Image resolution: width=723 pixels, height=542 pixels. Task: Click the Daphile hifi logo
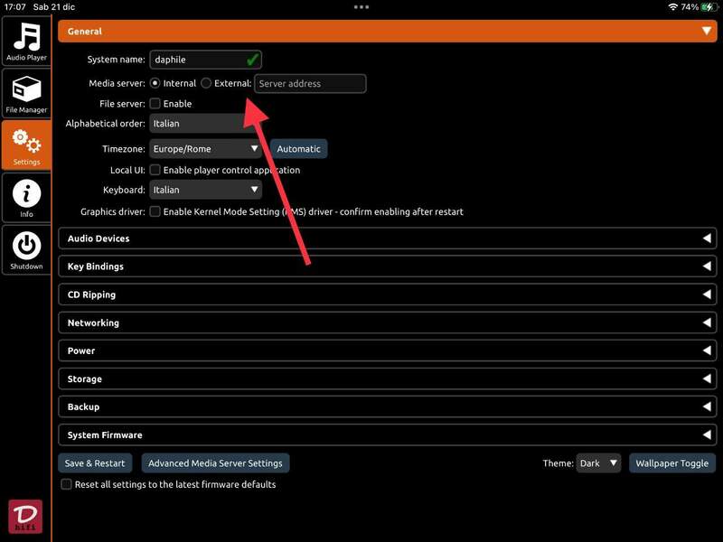pyautogui.click(x=25, y=516)
